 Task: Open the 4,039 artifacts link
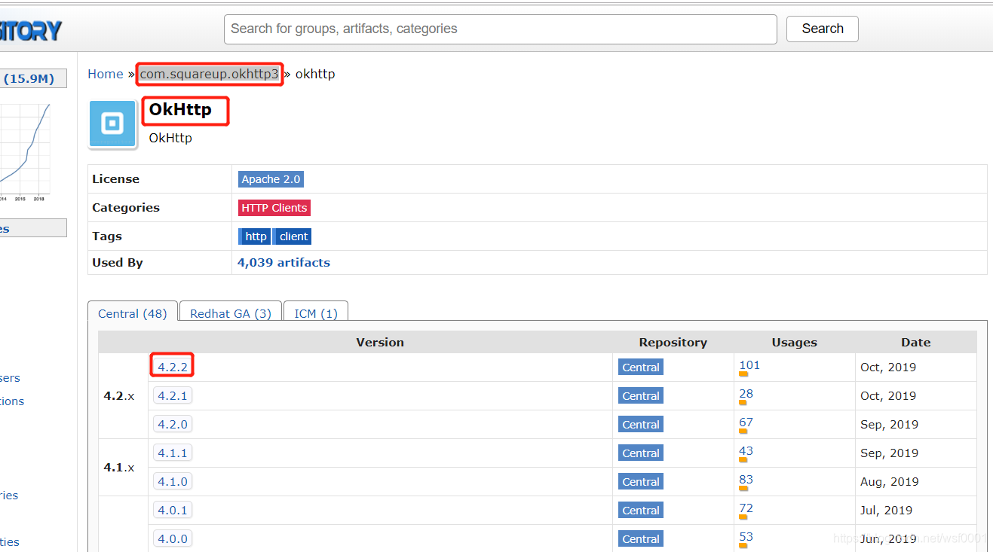[x=283, y=263]
